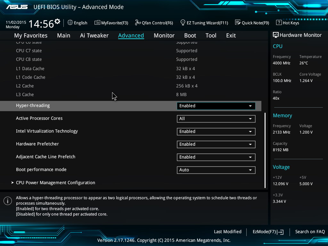
Task: Click the Last Modified button
Action: (227, 232)
